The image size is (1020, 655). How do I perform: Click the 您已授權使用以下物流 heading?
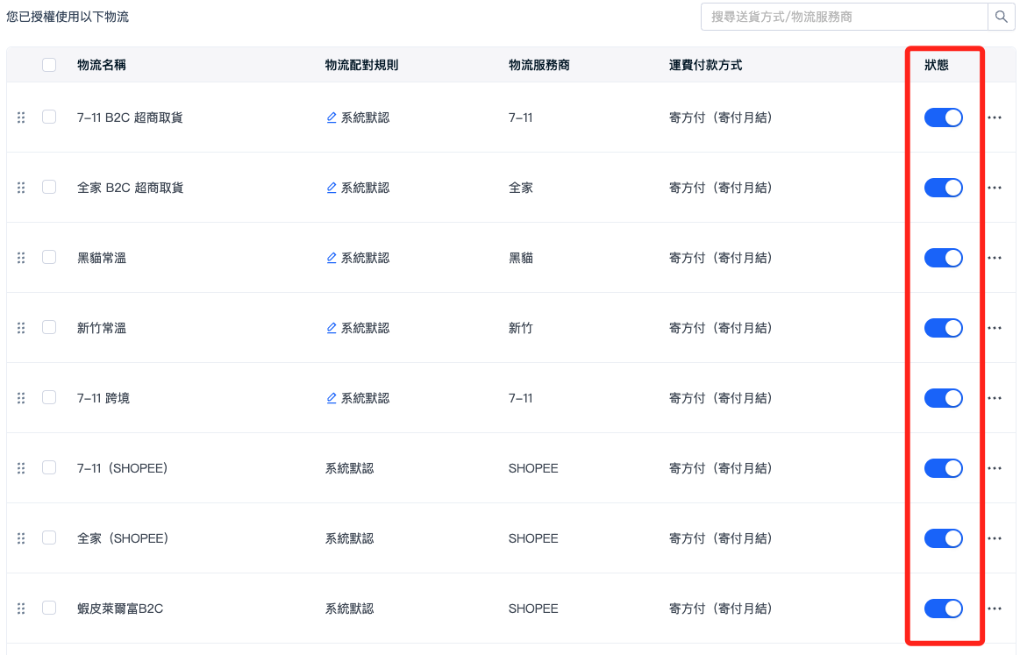click(68, 17)
